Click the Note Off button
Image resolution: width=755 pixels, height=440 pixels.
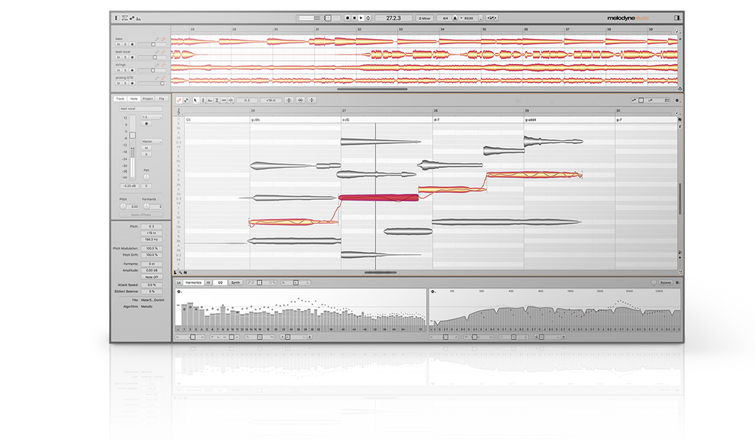click(152, 277)
